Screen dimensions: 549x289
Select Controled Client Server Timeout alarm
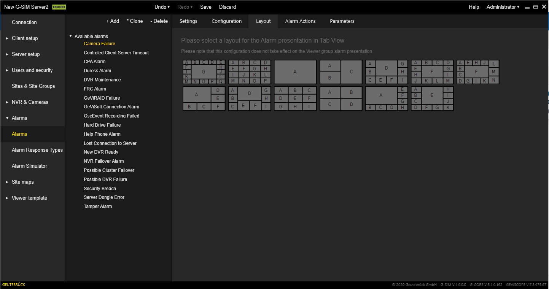[116, 53]
